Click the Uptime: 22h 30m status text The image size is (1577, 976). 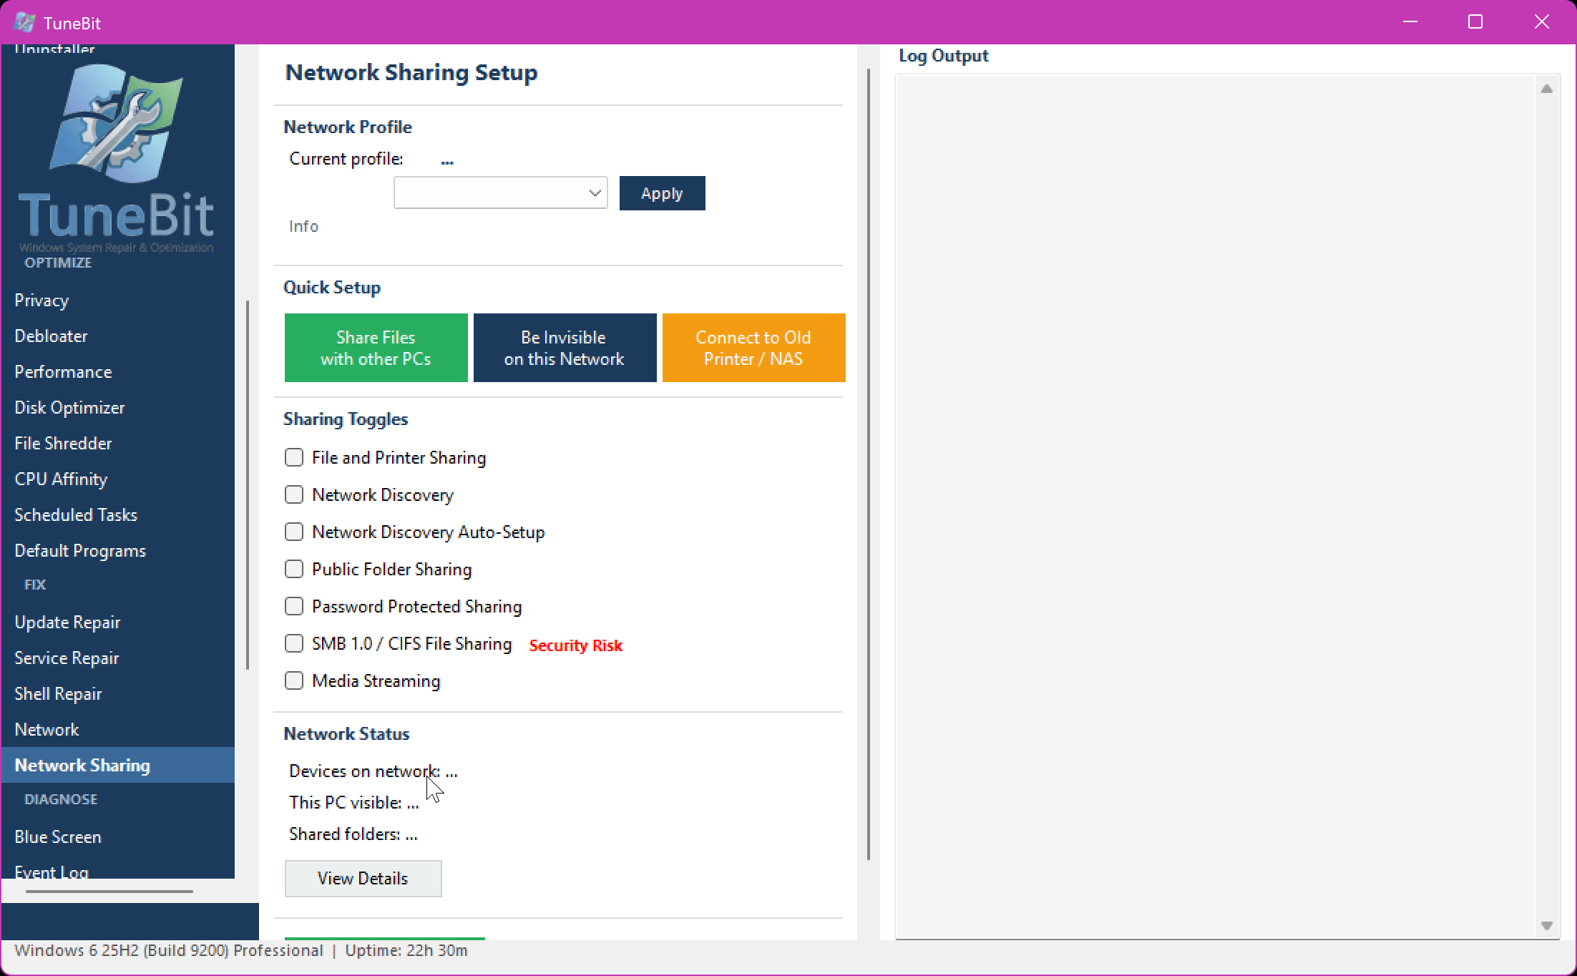click(x=406, y=950)
